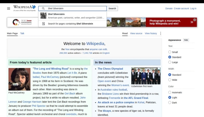
Task: Click the Paul McCartney text link
Action: click(x=50, y=77)
